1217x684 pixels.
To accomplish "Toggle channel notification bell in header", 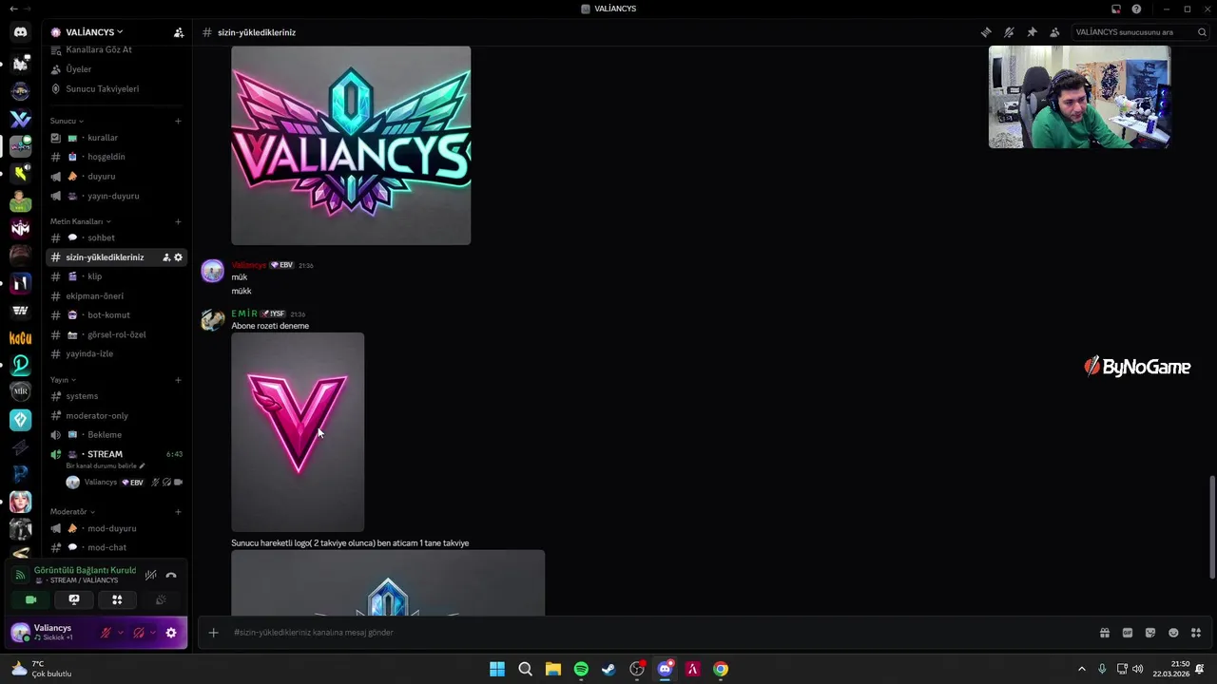I will tap(1009, 32).
